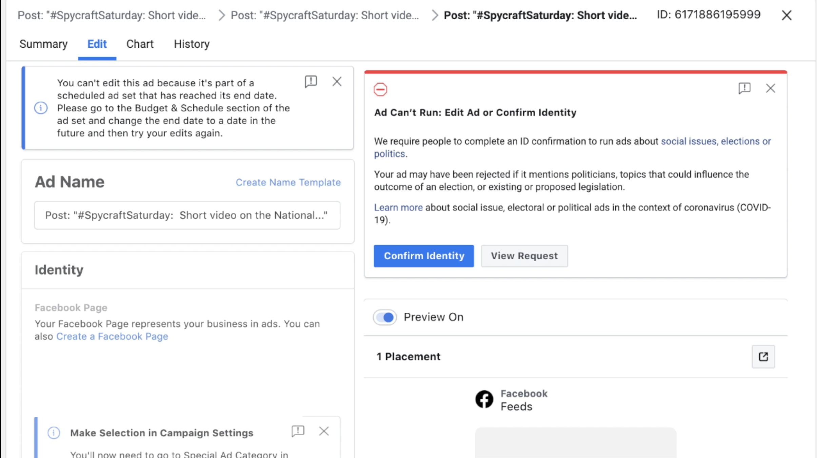Click the red Ad Can't Run error icon
Screen dimensions: 817x458
(x=380, y=90)
